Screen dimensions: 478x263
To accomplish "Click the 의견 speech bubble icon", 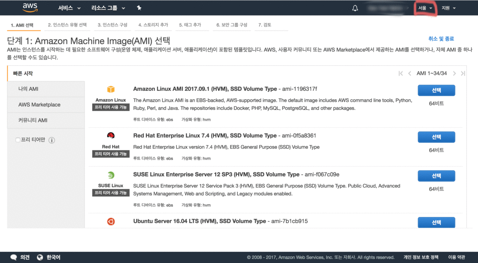I will point(13,257).
